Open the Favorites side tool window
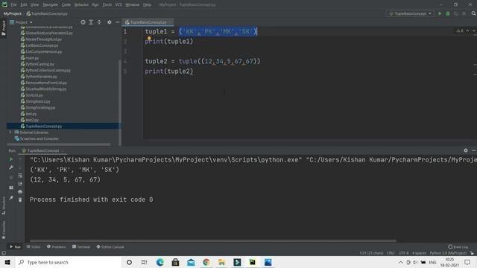Image resolution: width=477 pixels, height=268 pixels. point(4,230)
